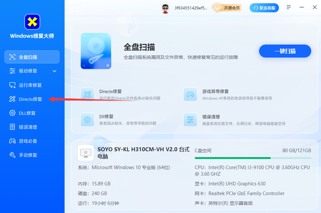Click the Windows修复大师 app logo
321x213 pixels.
pyautogui.click(x=32, y=22)
